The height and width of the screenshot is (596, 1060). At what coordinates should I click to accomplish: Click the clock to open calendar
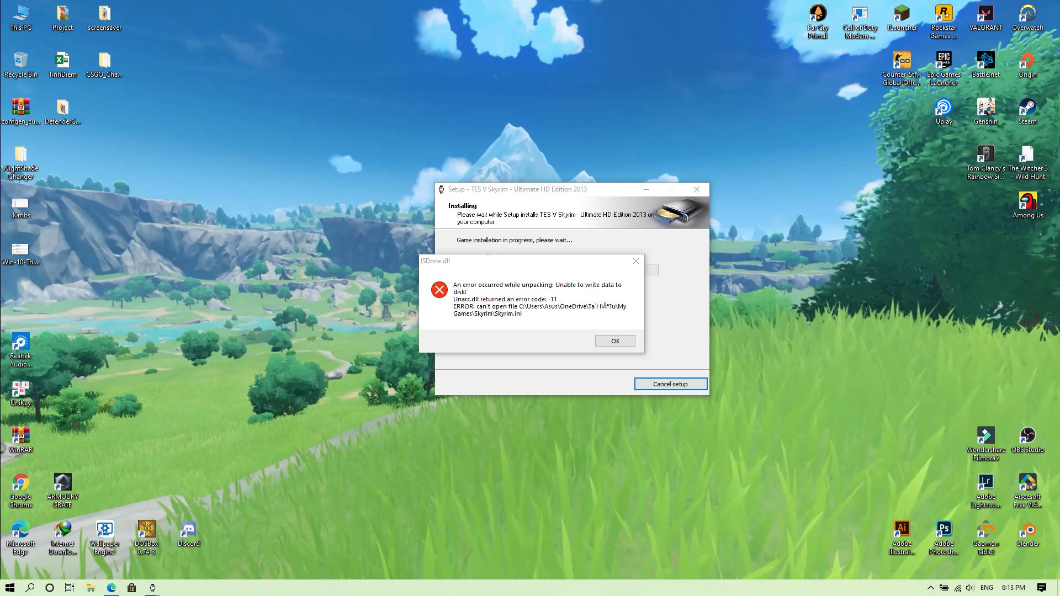pyautogui.click(x=1014, y=587)
